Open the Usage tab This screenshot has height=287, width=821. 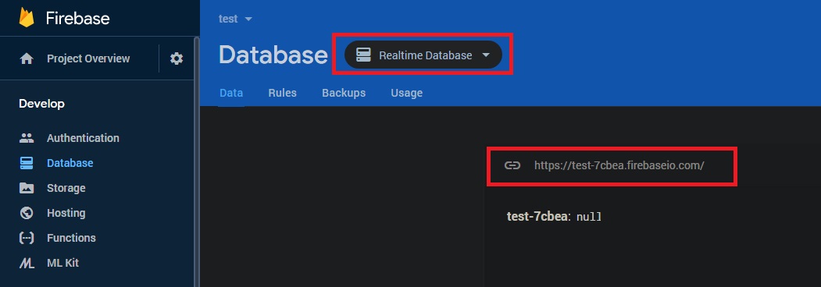[x=407, y=93]
